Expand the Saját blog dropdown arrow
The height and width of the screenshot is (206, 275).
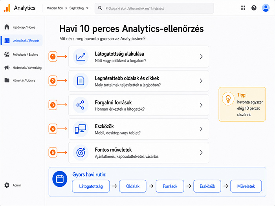(x=87, y=8)
